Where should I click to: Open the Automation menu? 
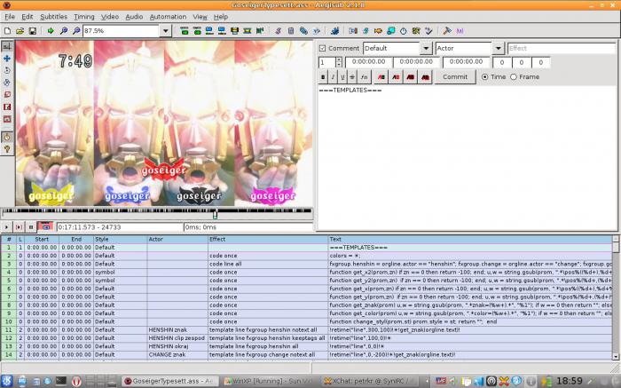click(x=168, y=17)
